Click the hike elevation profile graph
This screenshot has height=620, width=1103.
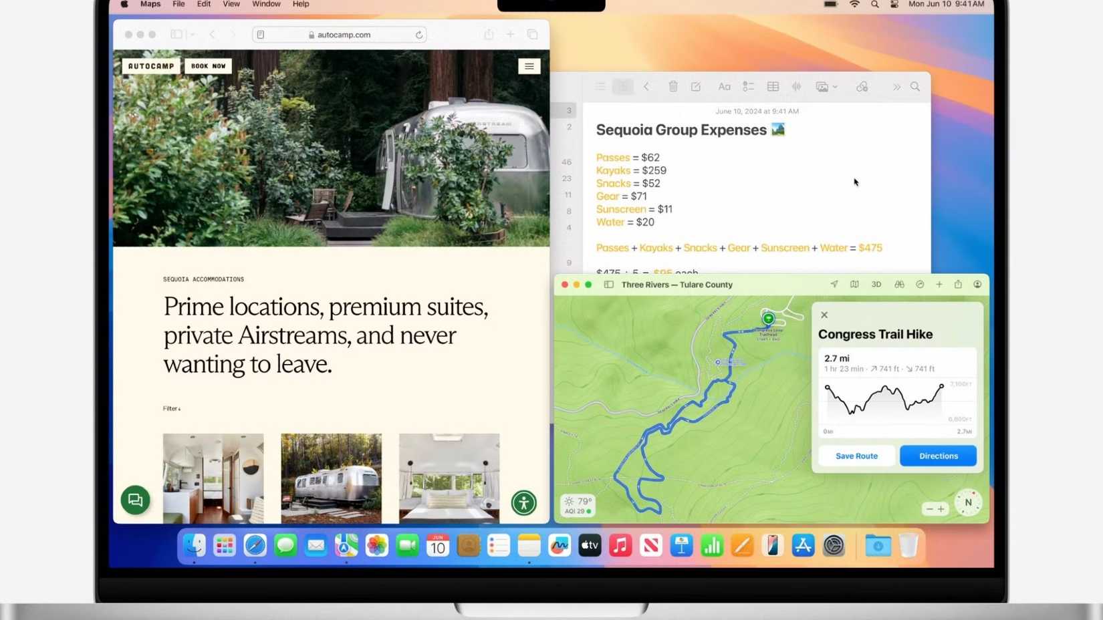884,400
